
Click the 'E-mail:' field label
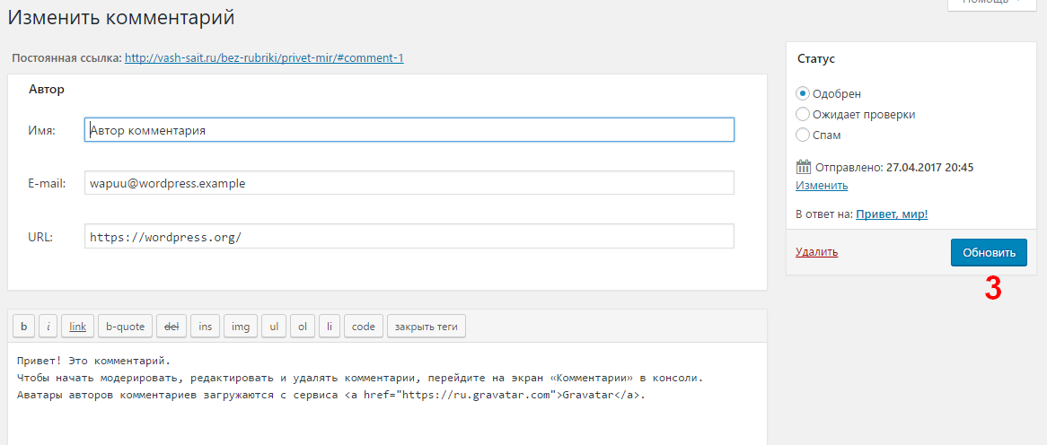pyautogui.click(x=47, y=183)
